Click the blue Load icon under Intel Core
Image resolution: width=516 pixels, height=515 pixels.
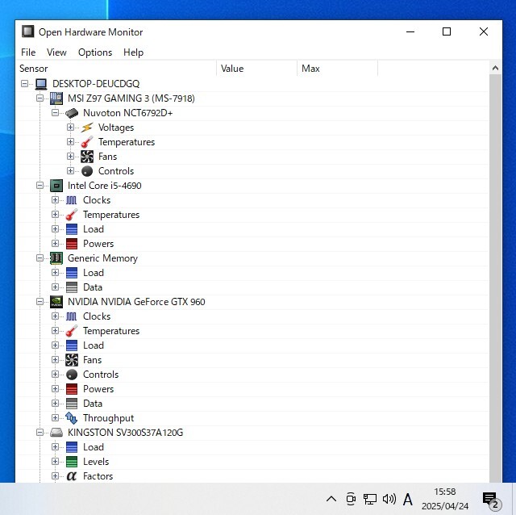[x=72, y=229]
